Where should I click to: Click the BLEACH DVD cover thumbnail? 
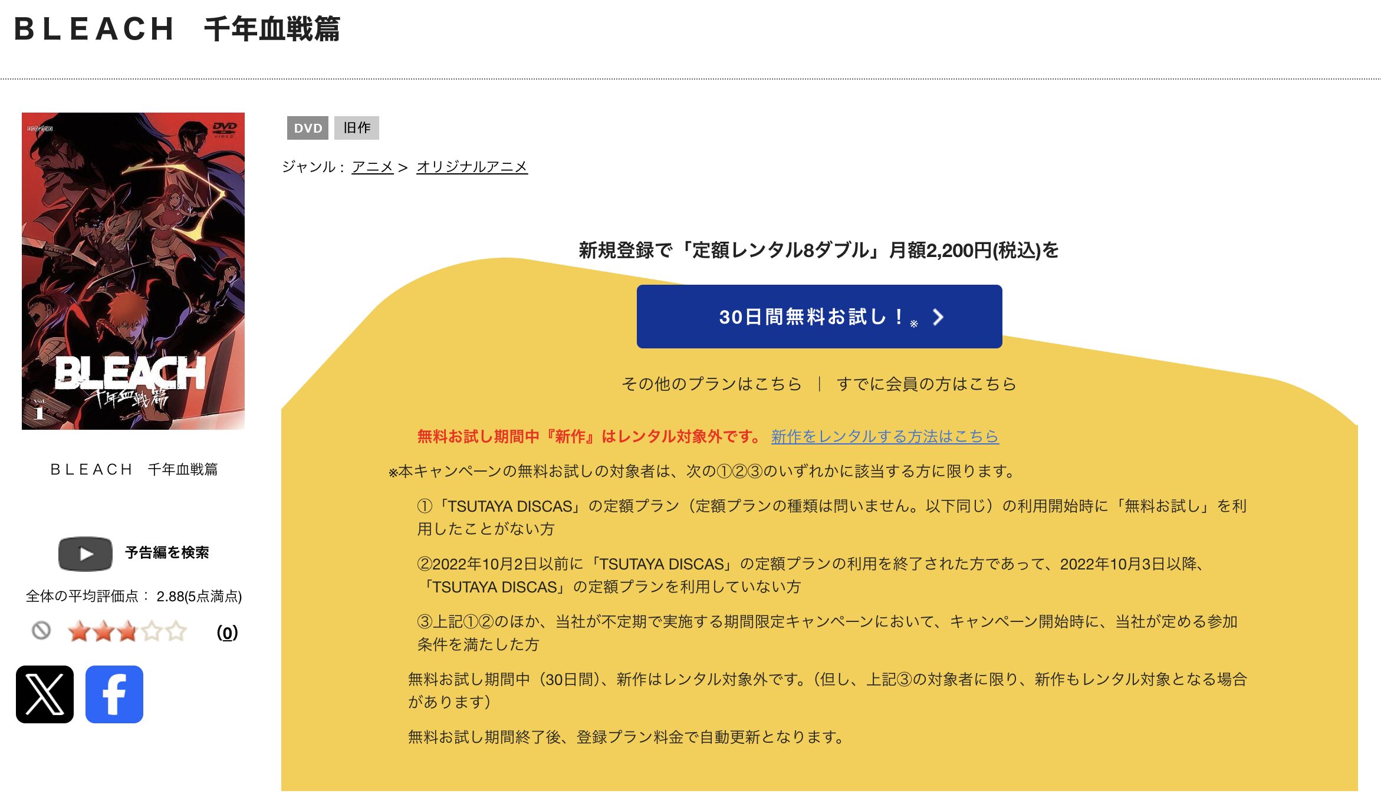point(133,271)
